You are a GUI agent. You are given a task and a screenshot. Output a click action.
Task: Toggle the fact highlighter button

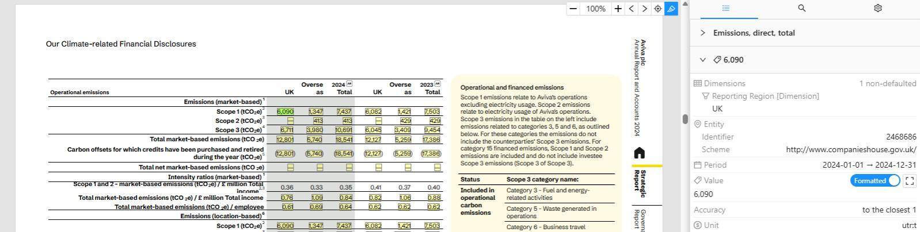click(x=671, y=9)
